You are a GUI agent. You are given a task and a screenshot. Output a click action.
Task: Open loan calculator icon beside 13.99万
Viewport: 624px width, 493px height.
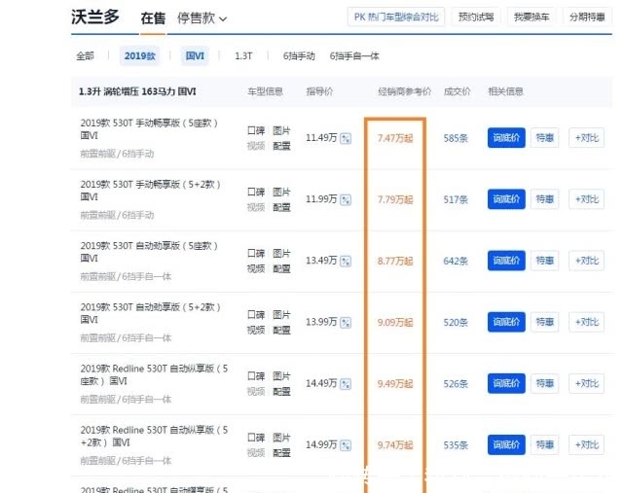tap(346, 323)
